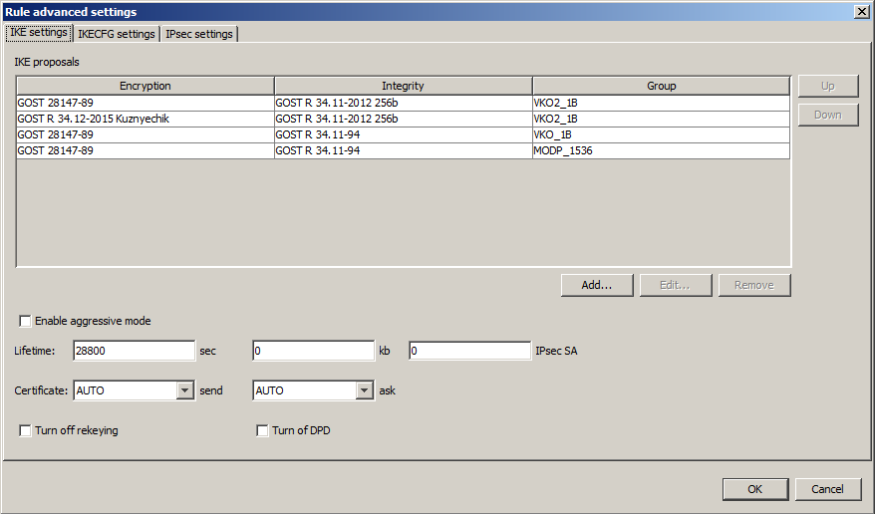Click the disabled Edit... button
The height and width of the screenshot is (514, 875).
pos(676,285)
